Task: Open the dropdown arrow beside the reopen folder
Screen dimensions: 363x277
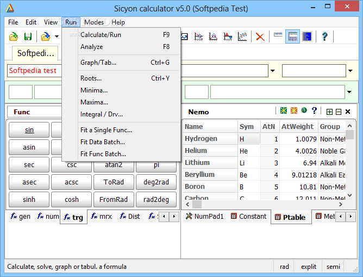Action: click(57, 36)
